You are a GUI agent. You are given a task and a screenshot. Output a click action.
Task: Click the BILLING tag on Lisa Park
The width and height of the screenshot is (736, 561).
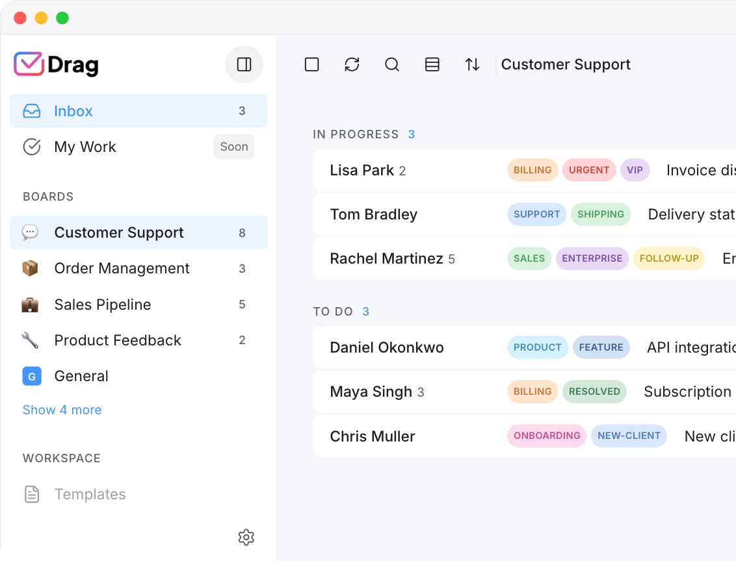tap(532, 170)
